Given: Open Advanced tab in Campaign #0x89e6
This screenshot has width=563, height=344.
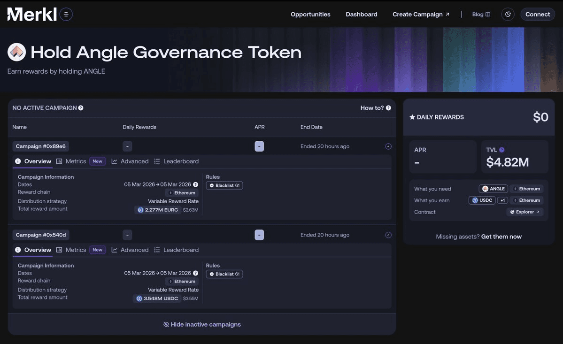Looking at the screenshot, I should pyautogui.click(x=130, y=161).
